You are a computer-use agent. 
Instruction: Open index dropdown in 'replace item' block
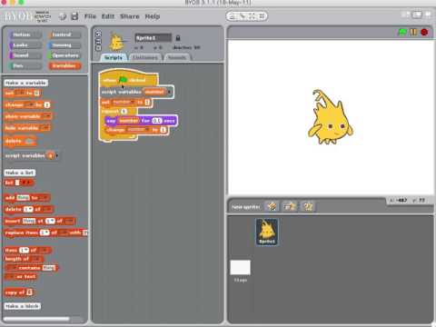45,233
